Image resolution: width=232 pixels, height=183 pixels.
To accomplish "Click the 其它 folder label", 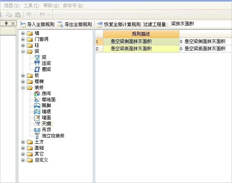I will click(x=39, y=154).
